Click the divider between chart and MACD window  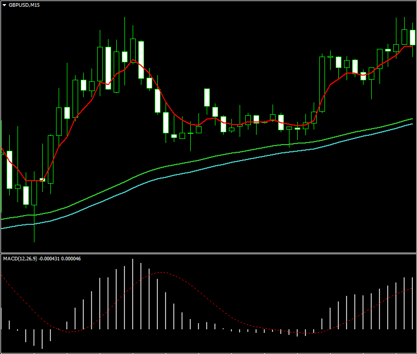(x=208, y=253)
